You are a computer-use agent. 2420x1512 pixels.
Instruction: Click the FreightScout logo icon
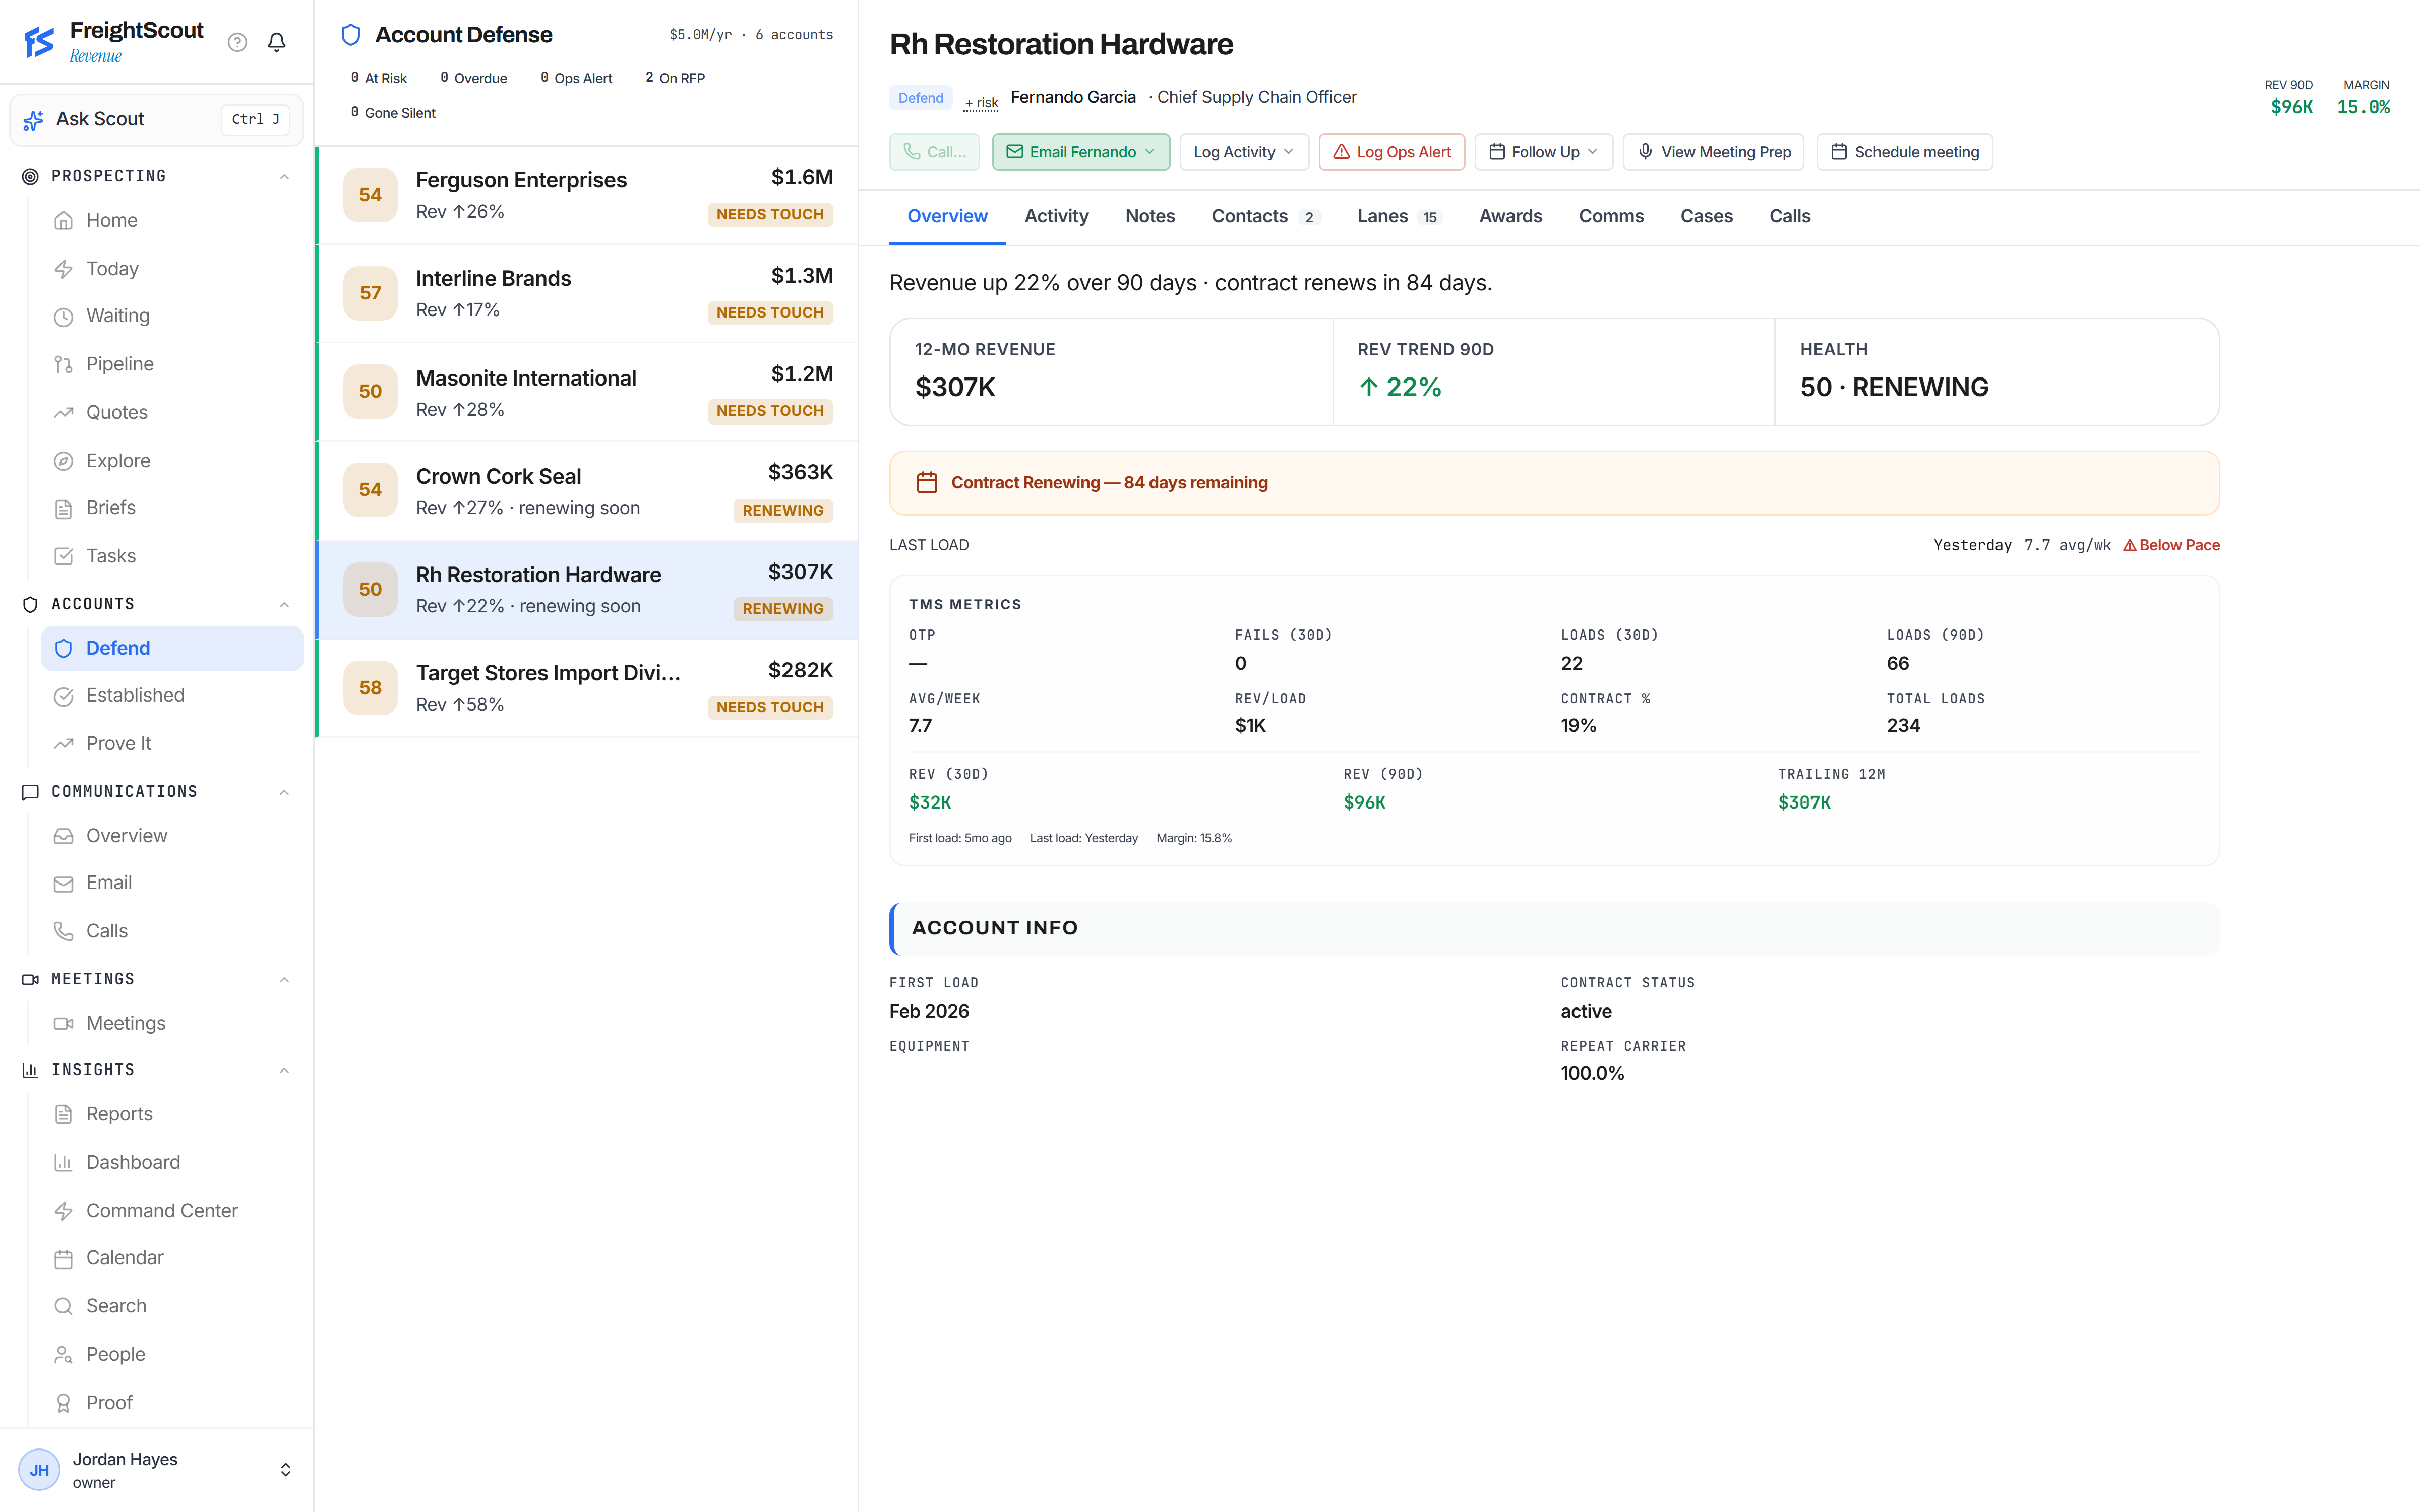(x=39, y=42)
